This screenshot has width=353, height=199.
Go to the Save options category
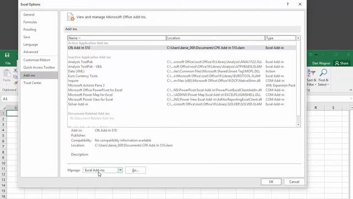point(26,37)
